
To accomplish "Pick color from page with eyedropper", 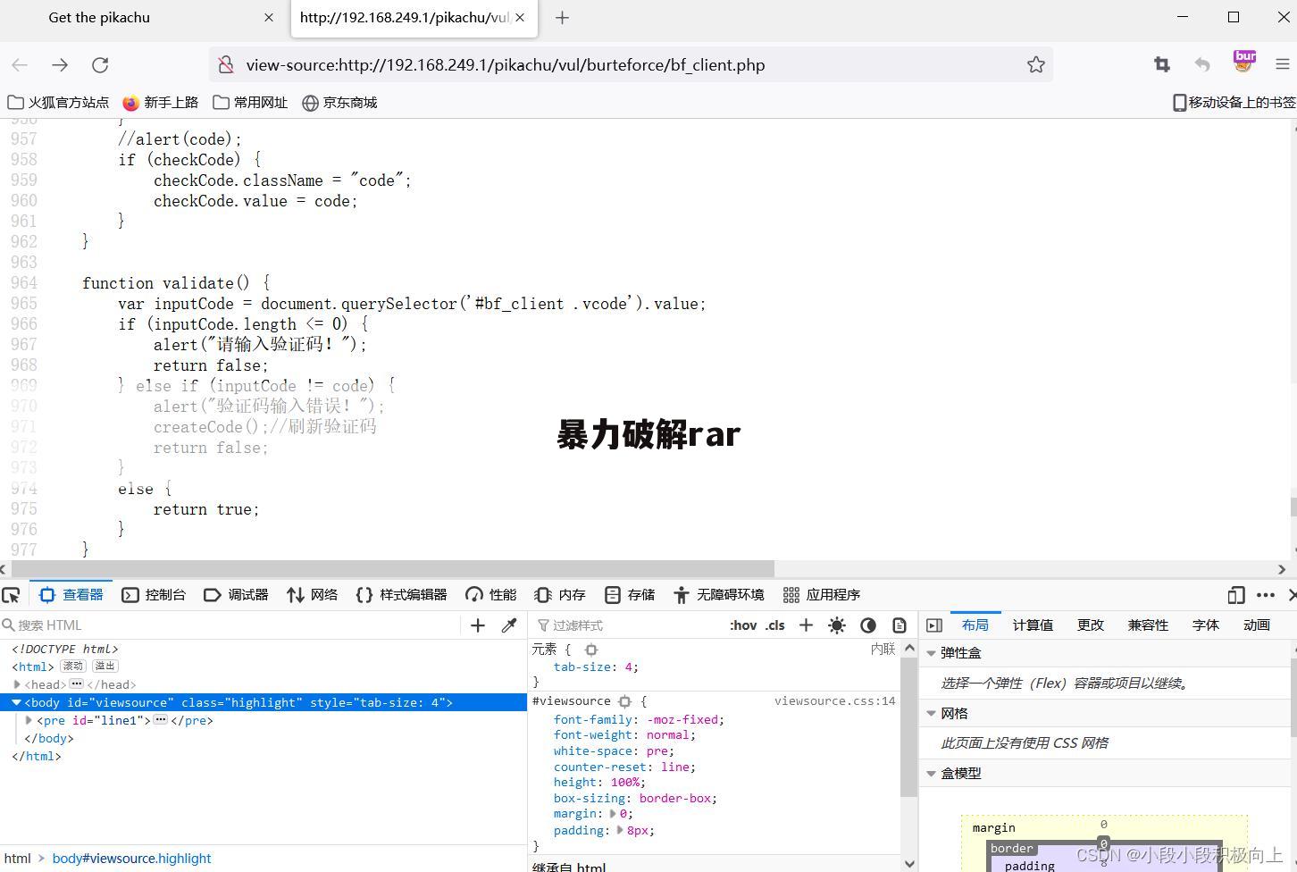I will click(x=509, y=625).
